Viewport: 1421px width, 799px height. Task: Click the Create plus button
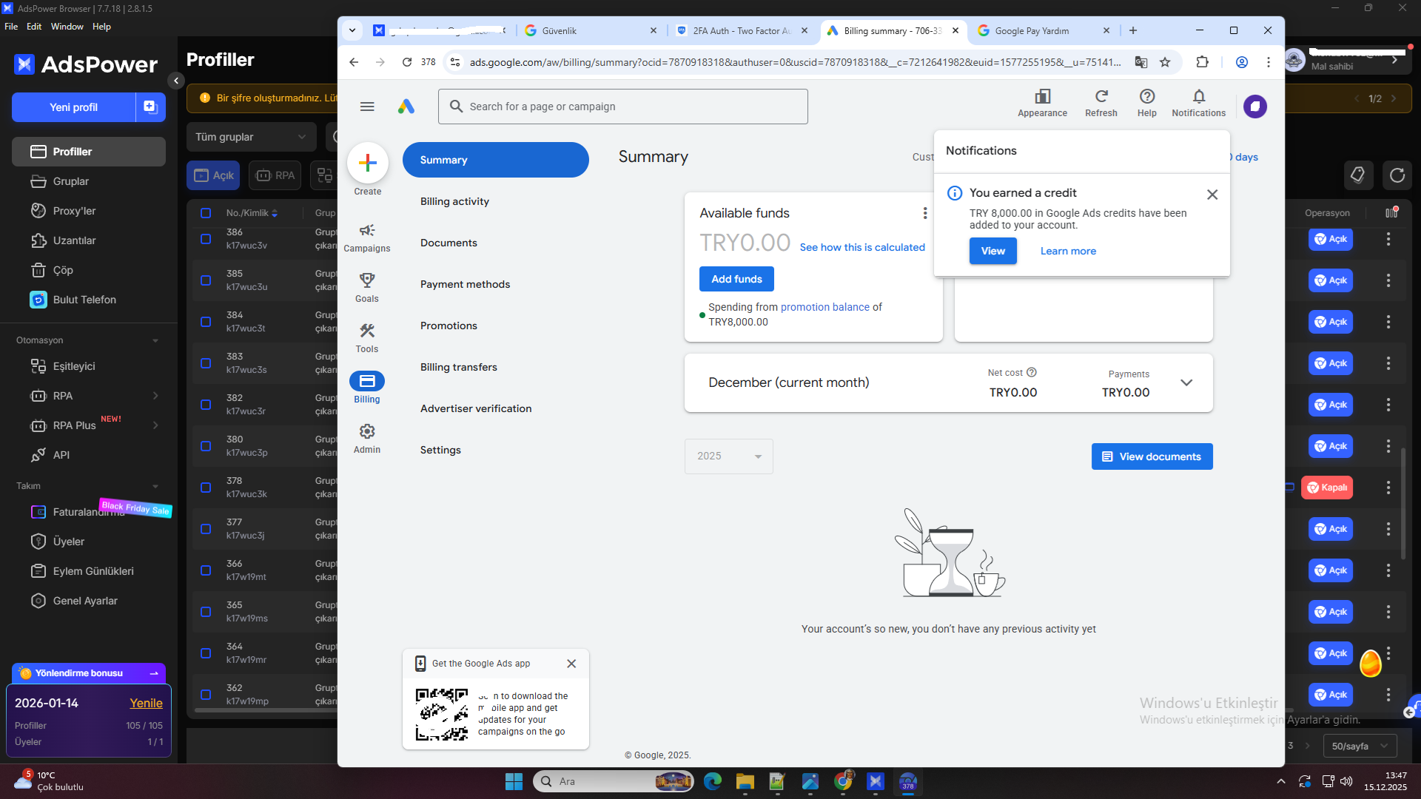368,163
